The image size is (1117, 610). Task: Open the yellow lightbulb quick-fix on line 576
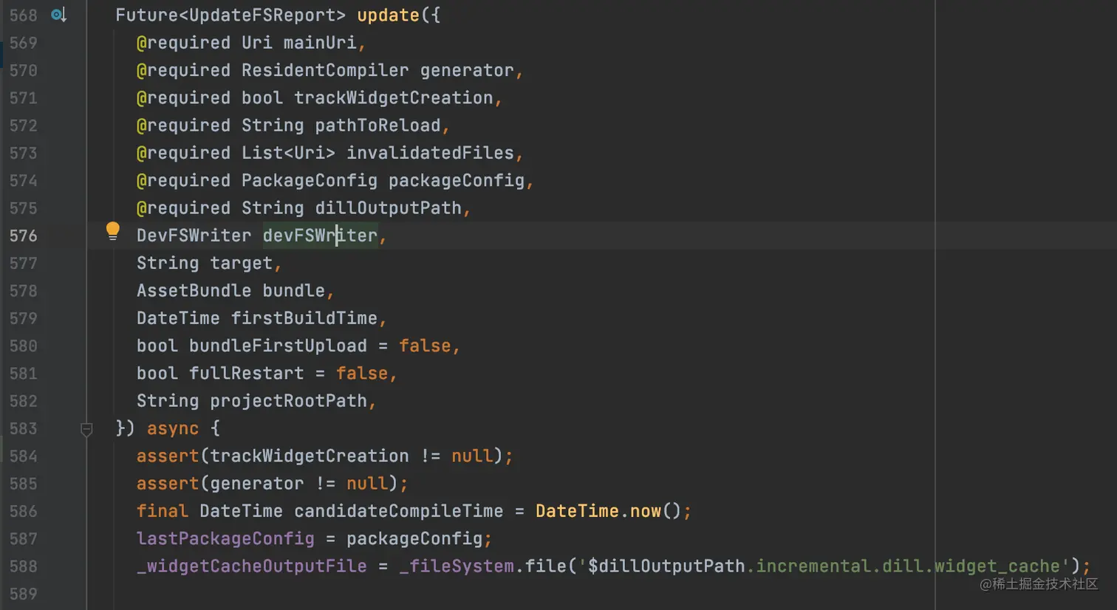[112, 231]
